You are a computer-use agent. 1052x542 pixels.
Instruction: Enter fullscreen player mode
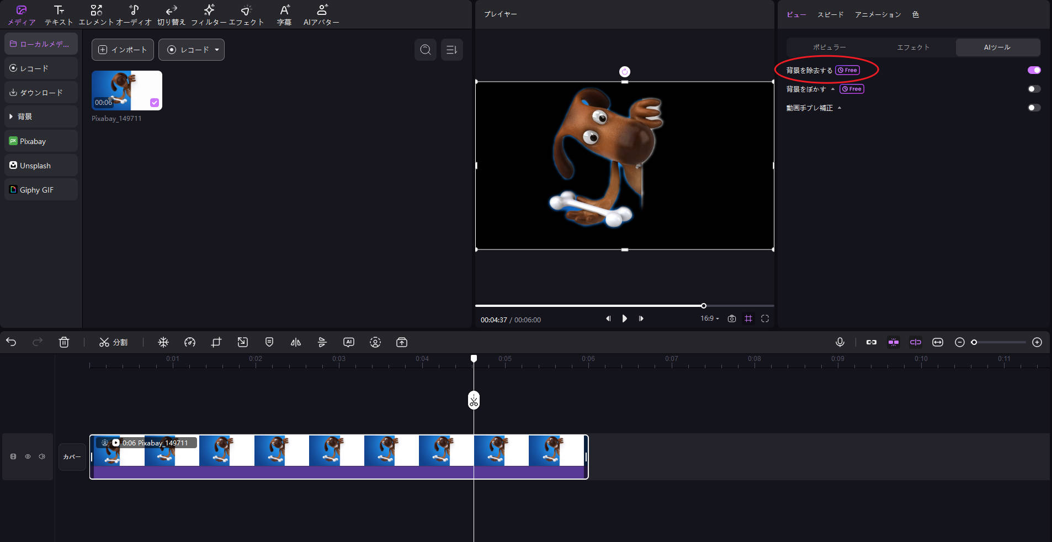click(x=765, y=318)
